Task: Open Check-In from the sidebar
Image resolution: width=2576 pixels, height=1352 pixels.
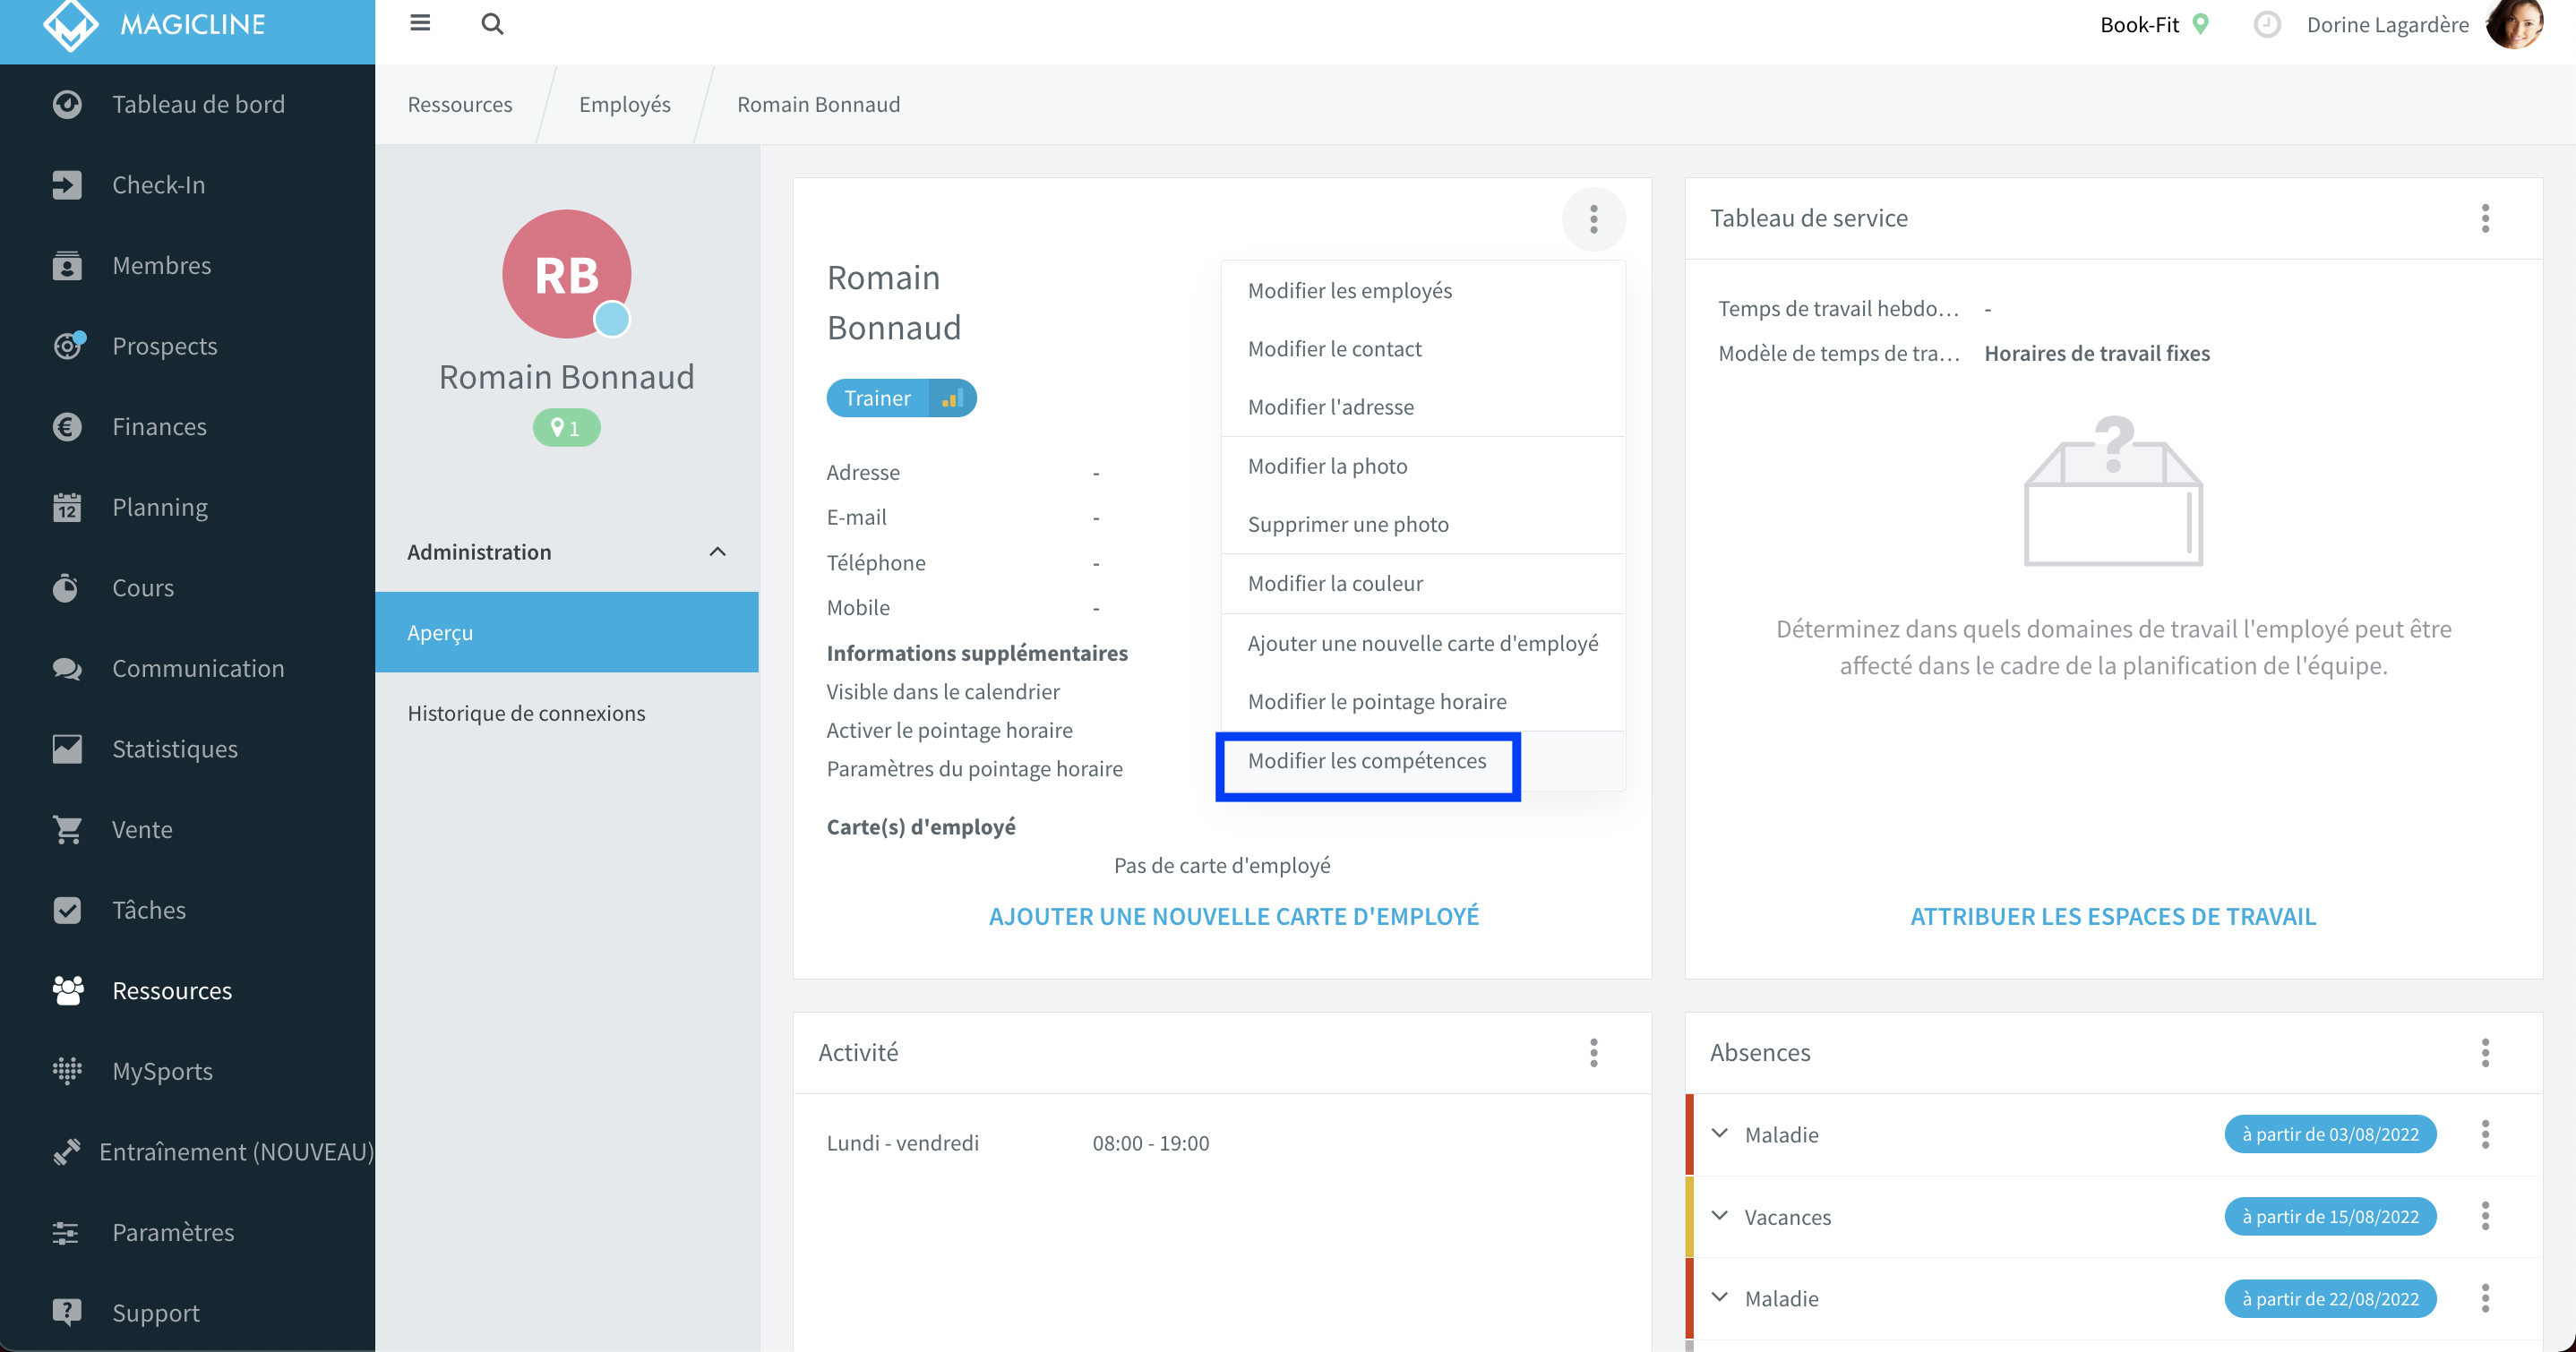Action: (158, 184)
